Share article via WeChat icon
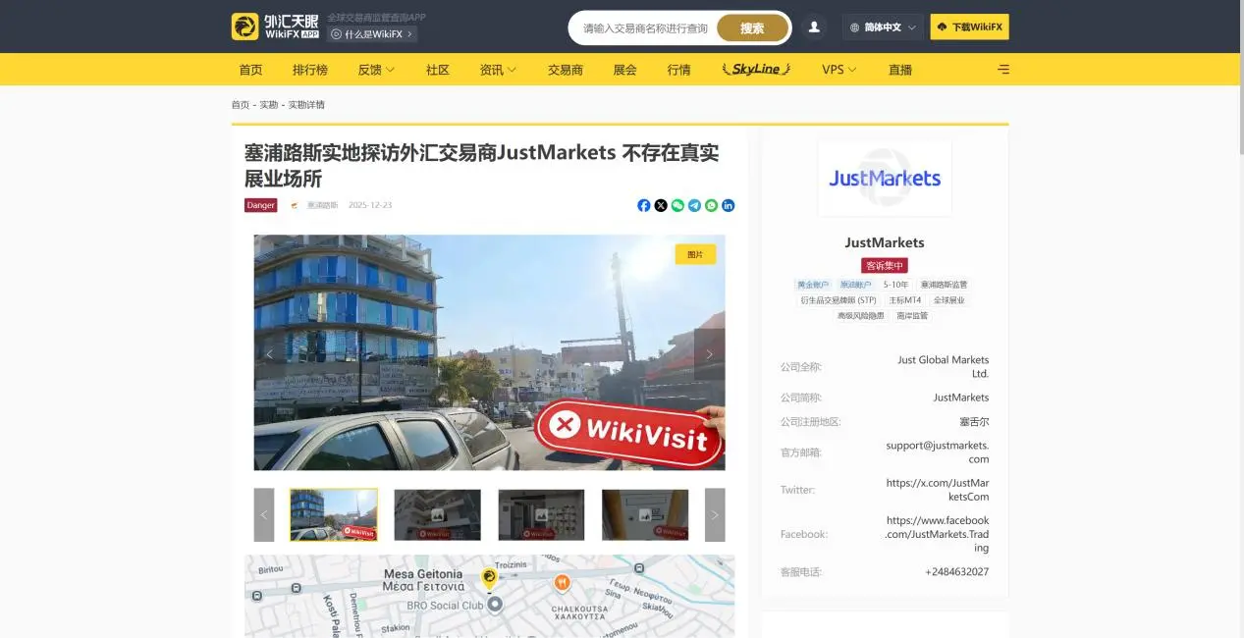The image size is (1244, 638). 677,205
